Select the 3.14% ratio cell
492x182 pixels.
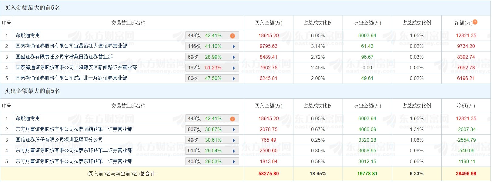point(318,46)
